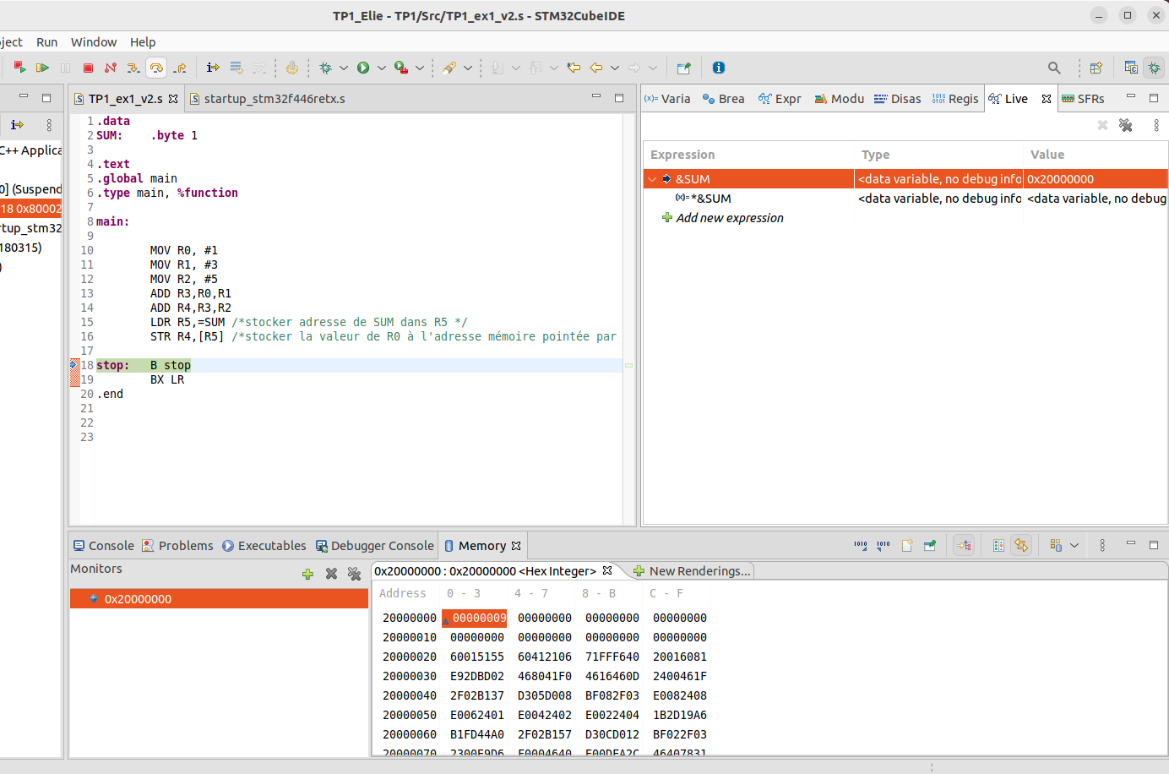
Task: Add a new memory monitor with plus icon
Action: click(307, 574)
